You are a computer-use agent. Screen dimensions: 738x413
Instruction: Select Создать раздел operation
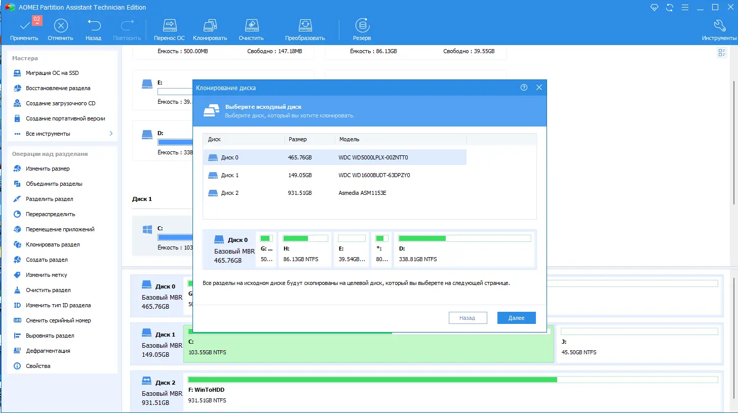pyautogui.click(x=47, y=260)
